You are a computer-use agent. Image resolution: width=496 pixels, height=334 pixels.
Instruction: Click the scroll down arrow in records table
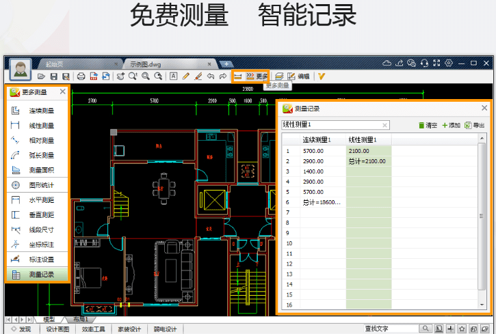click(482, 305)
